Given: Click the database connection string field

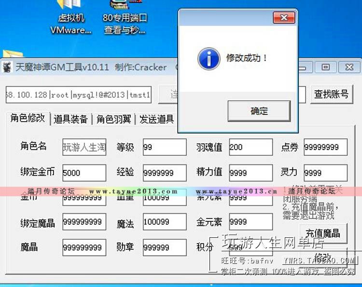Looking at the screenshot, I should point(79,95).
